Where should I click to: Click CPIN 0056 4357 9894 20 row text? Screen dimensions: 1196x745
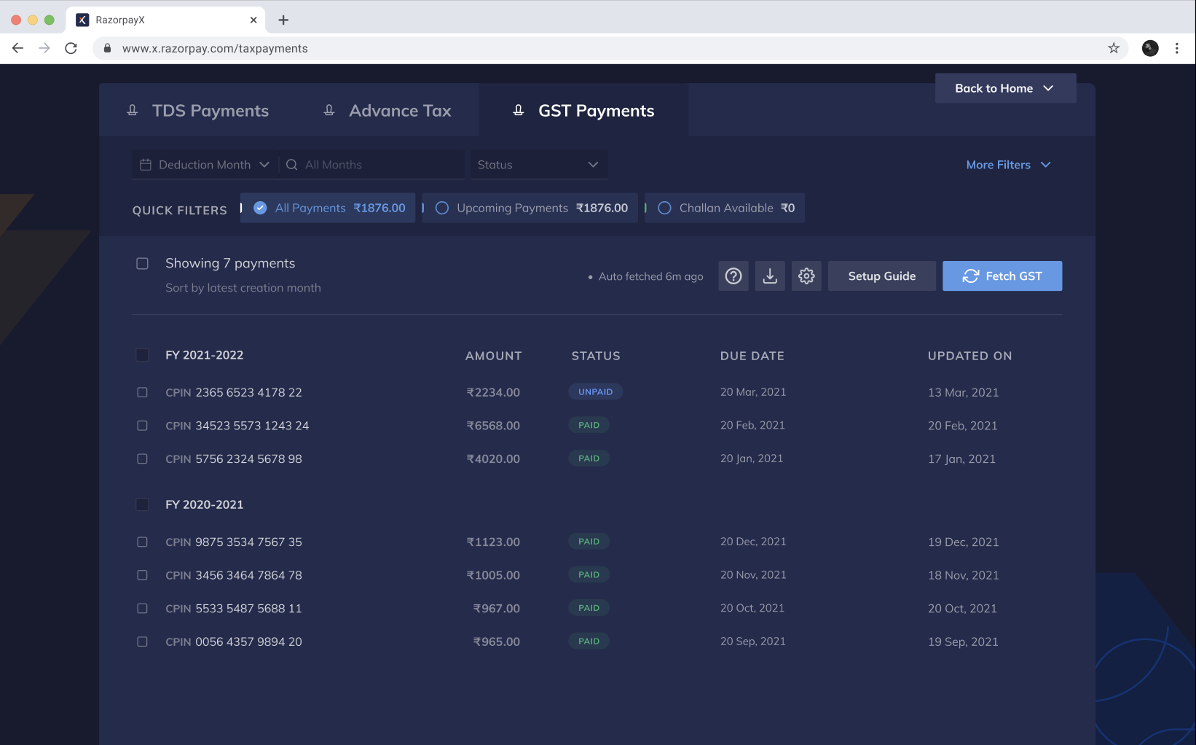pos(234,641)
